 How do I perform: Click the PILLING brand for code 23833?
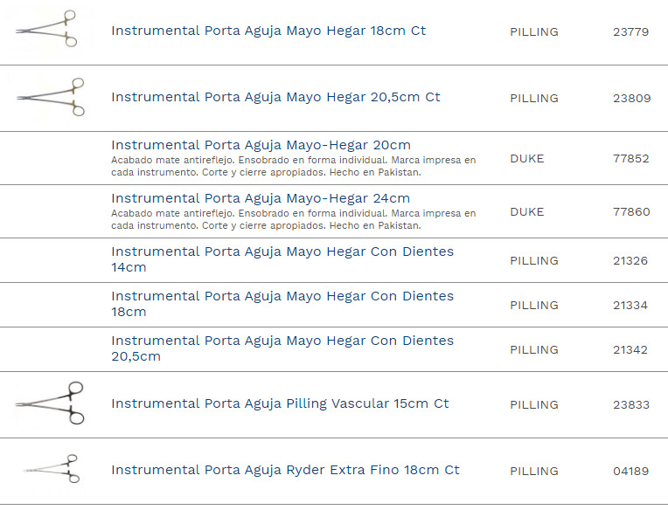[533, 405]
